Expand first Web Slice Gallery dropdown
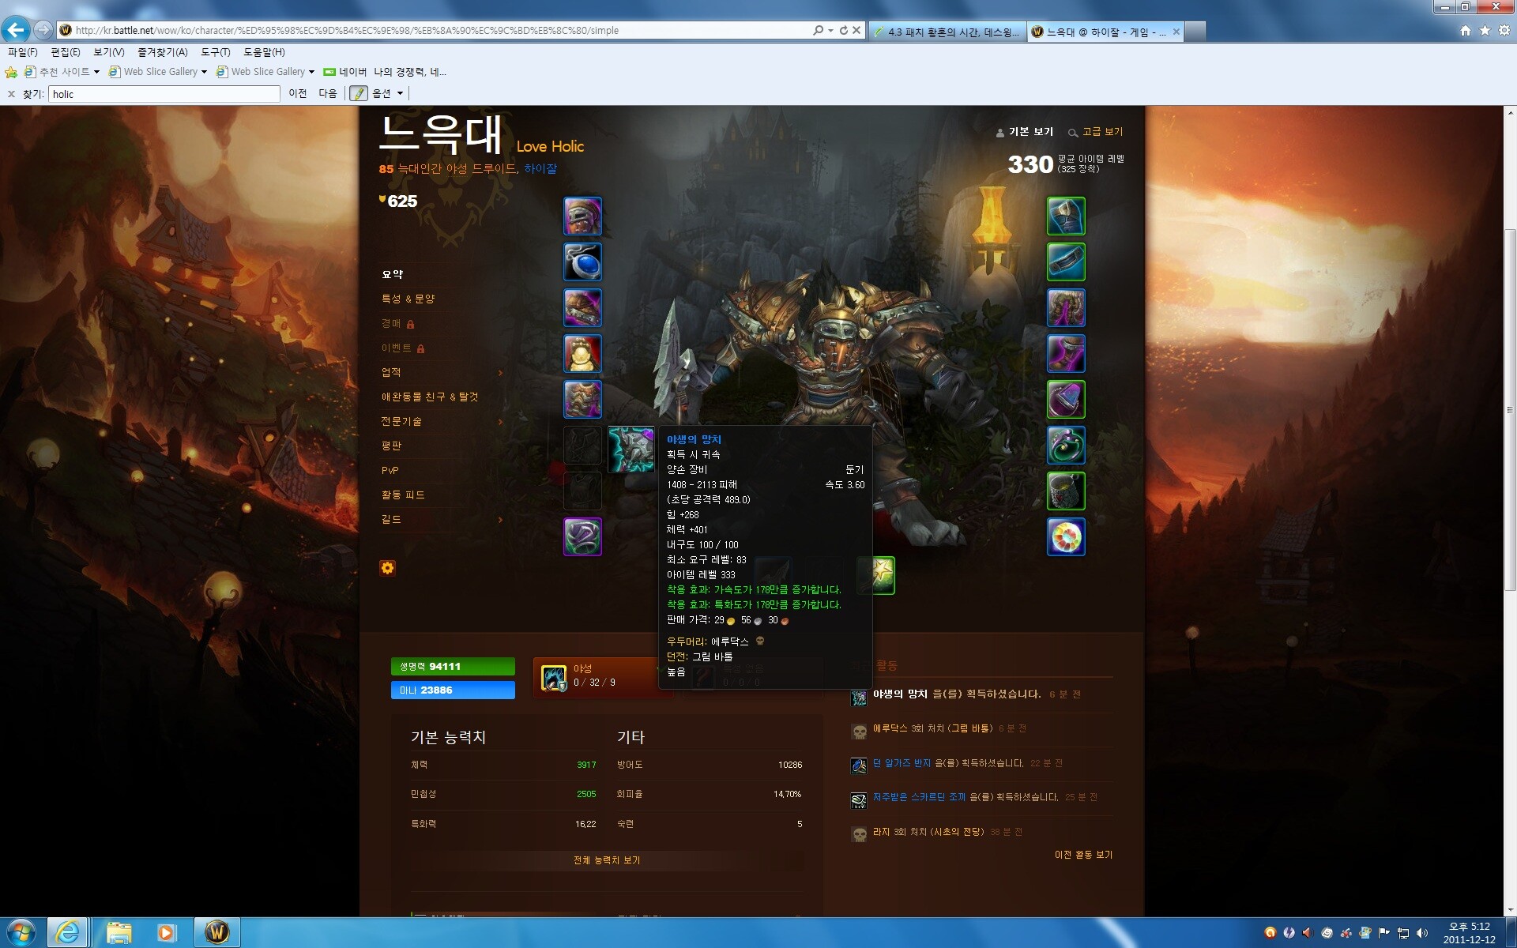The width and height of the screenshot is (1517, 948). pos(204,72)
